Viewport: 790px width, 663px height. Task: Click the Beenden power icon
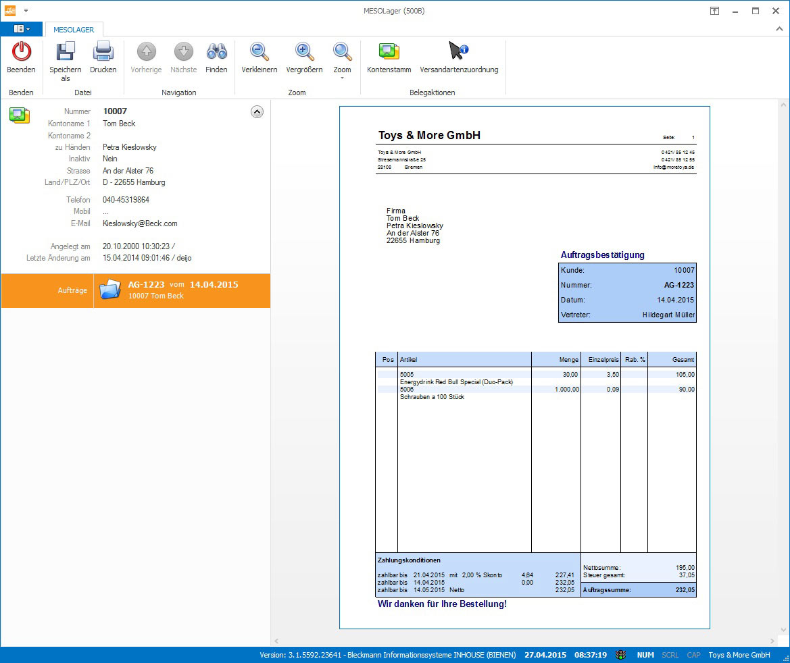(x=21, y=51)
